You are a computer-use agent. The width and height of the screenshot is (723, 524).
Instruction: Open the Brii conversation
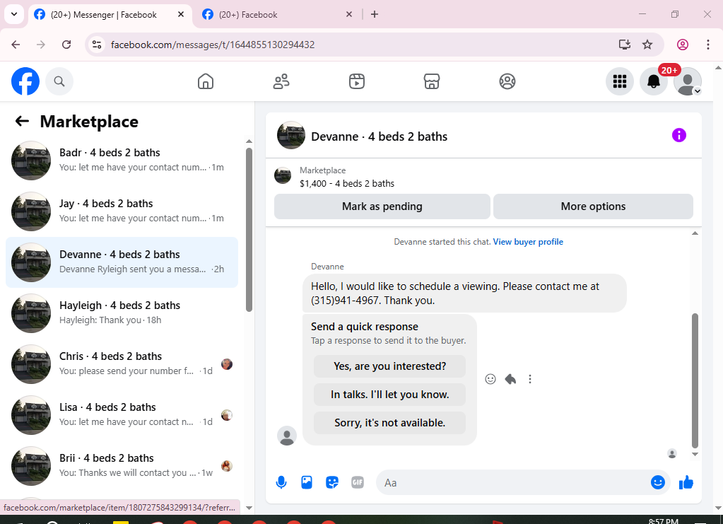122,465
